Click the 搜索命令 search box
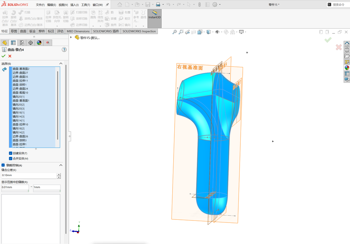The width and height of the screenshot is (350, 244). [x=339, y=4]
